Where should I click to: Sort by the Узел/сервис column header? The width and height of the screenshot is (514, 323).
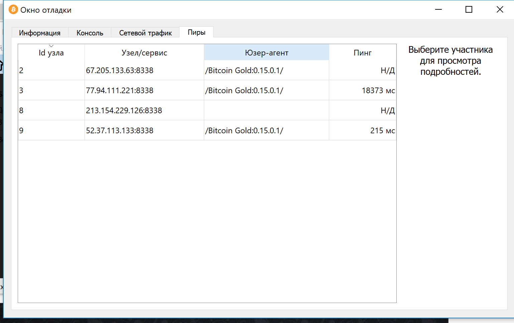(x=144, y=53)
